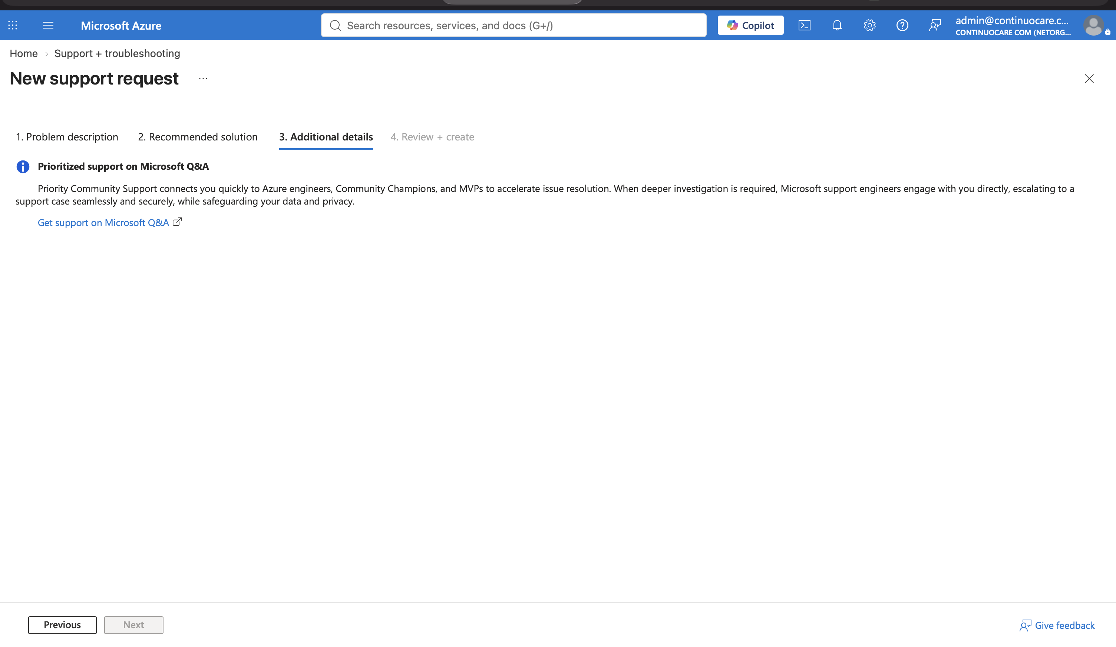1116x647 pixels.
Task: Click the breadcrumb chevron separator after Home
Action: [x=46, y=54]
